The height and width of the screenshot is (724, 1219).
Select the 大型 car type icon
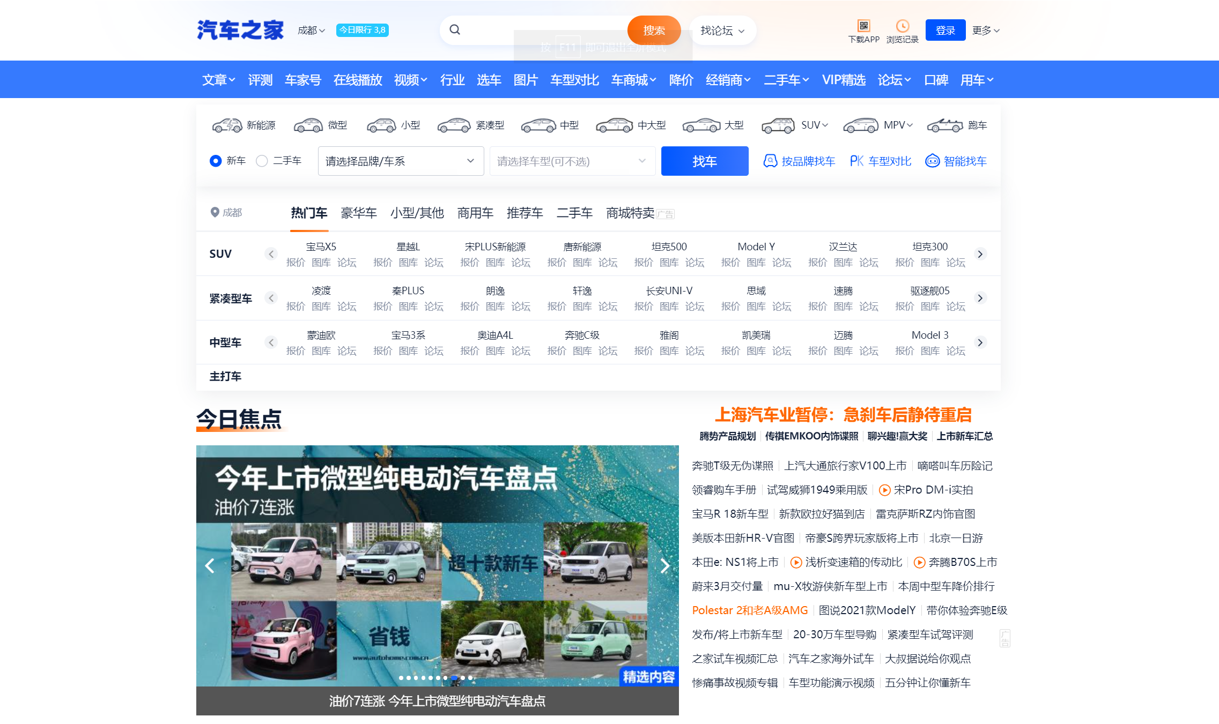(701, 125)
